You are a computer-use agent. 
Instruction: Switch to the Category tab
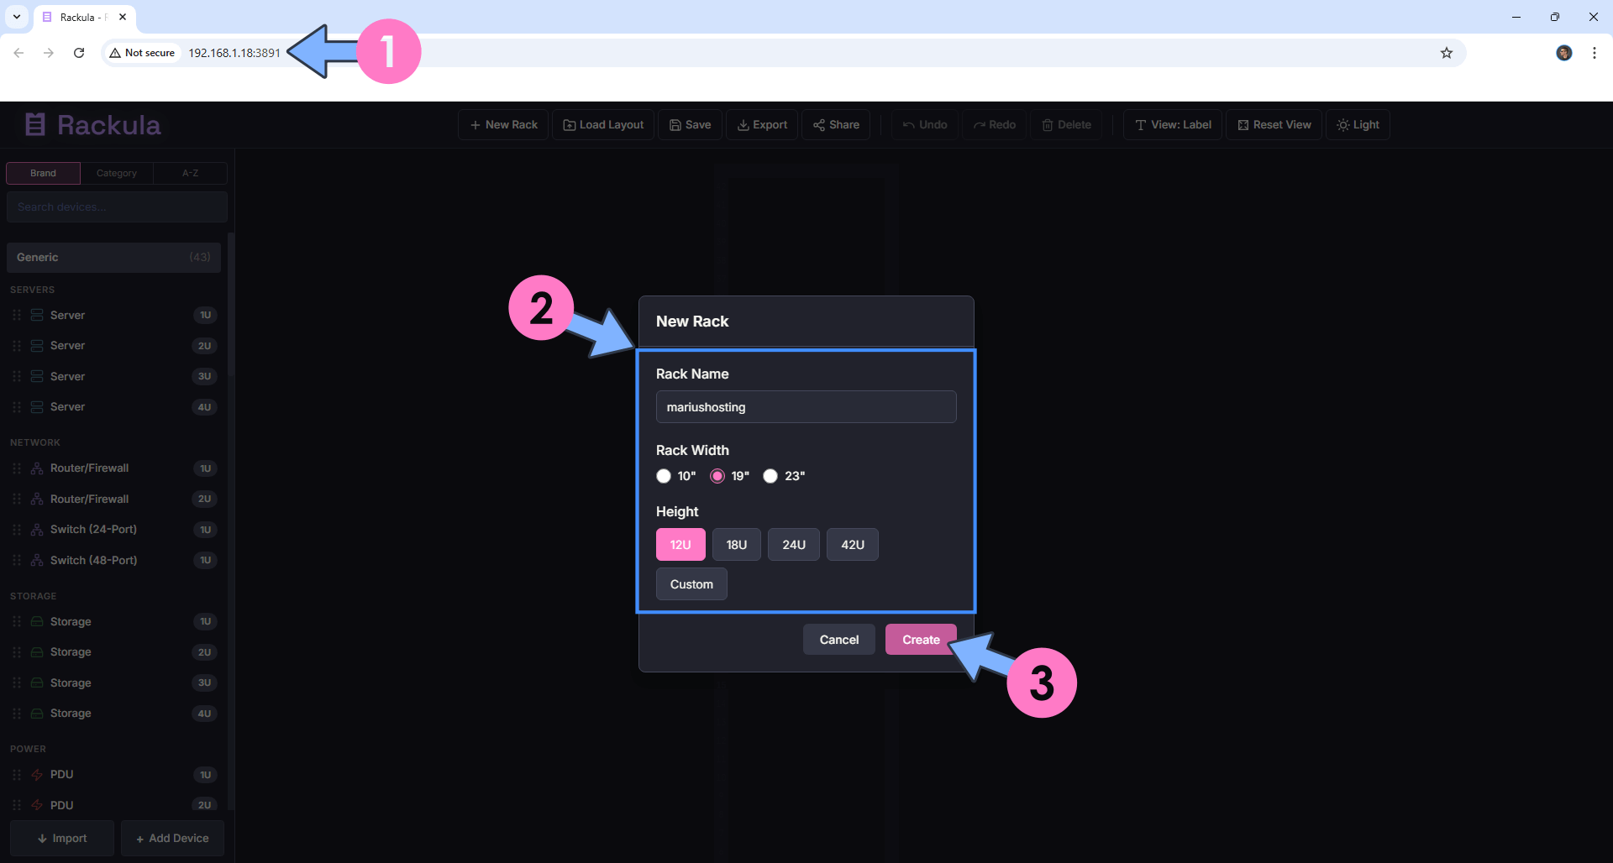(117, 173)
